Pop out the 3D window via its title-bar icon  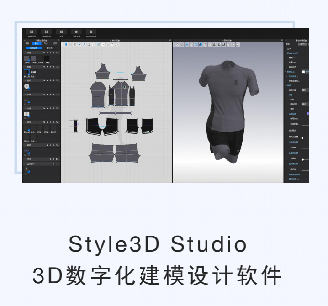[282, 40]
